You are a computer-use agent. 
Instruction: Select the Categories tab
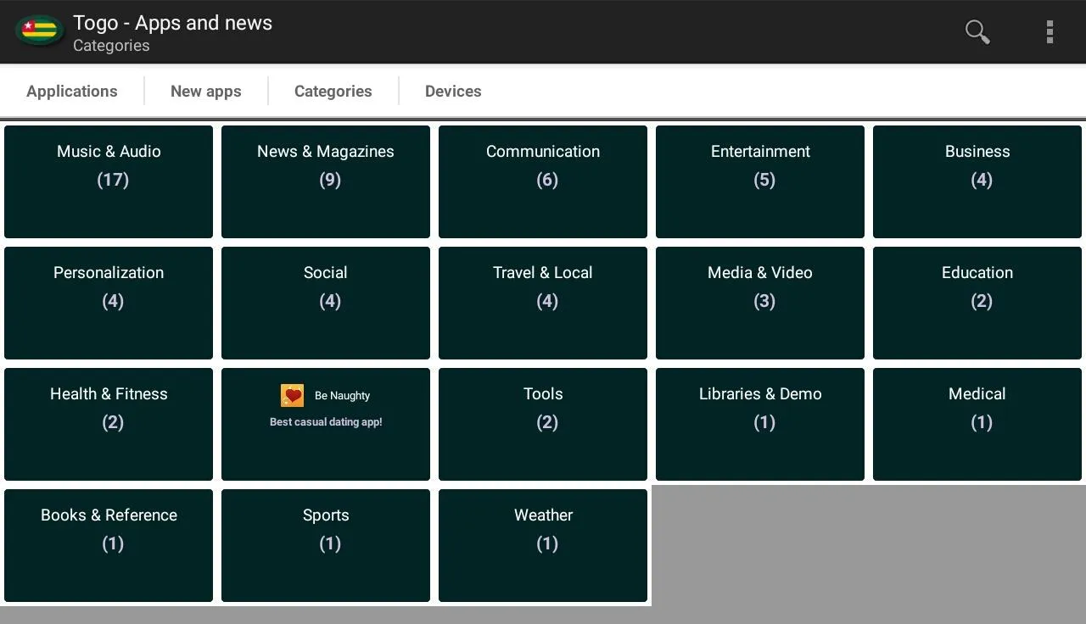333,92
